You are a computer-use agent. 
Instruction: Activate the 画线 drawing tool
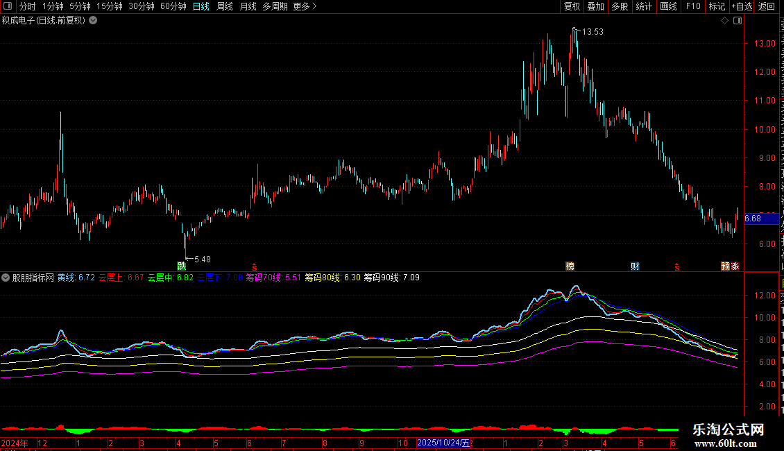point(668,6)
